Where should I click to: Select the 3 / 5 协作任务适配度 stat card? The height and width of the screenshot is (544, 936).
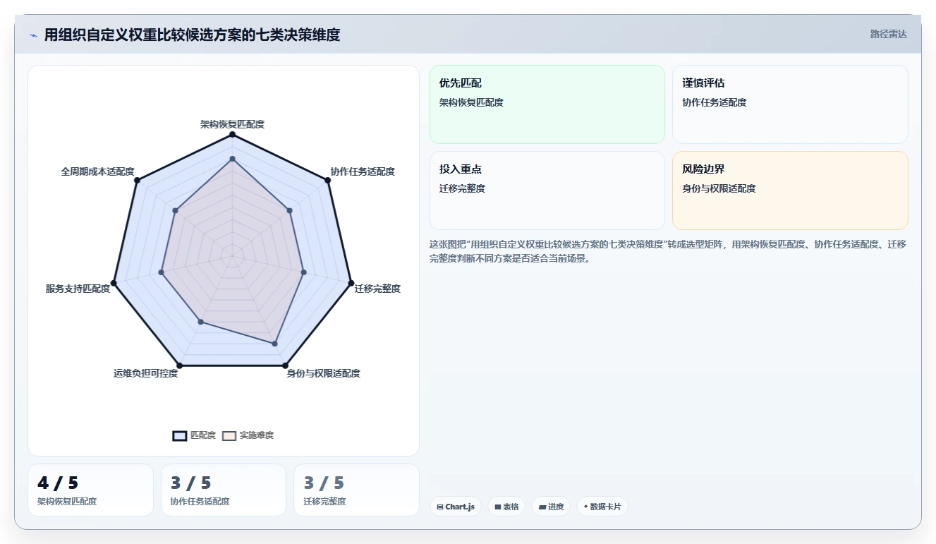pyautogui.click(x=224, y=490)
